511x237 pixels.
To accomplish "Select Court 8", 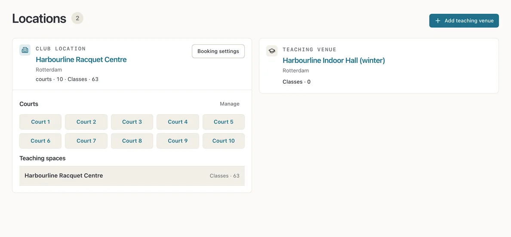I will pyautogui.click(x=132, y=141).
